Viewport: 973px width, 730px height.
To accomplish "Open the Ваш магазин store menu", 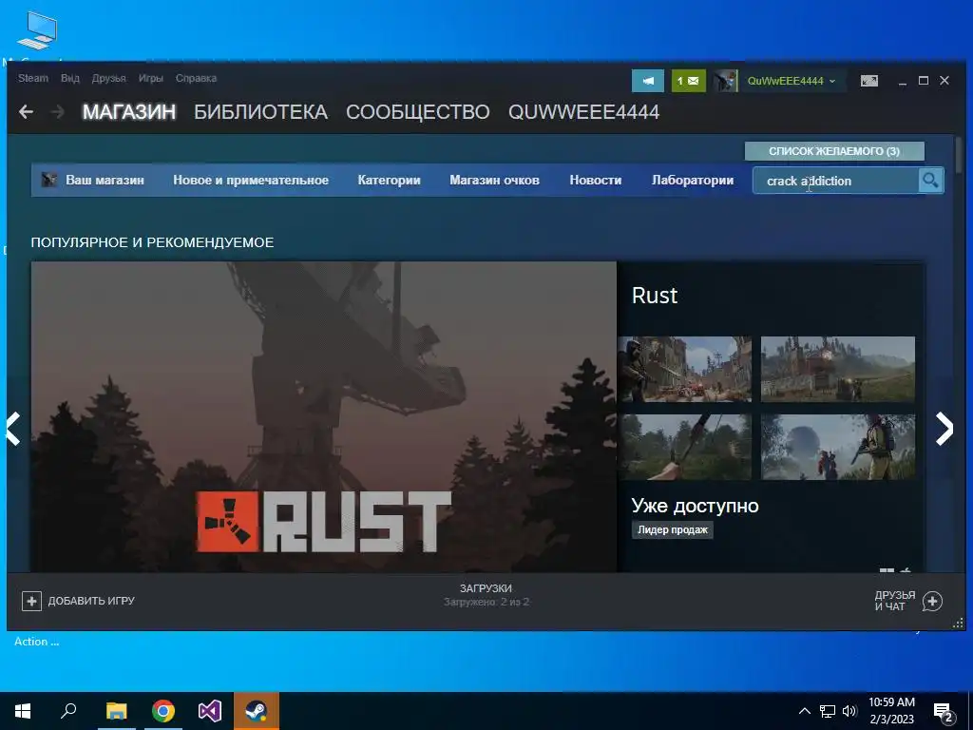I will 105,180.
